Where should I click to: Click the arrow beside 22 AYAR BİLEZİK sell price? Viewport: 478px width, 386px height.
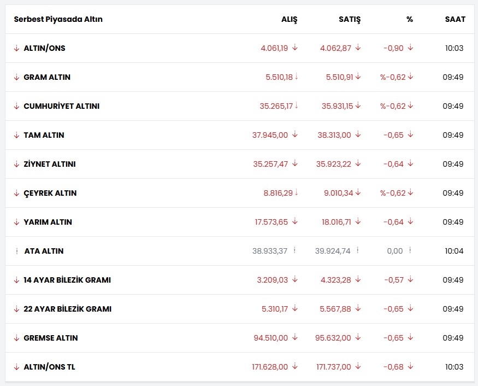[358, 308]
